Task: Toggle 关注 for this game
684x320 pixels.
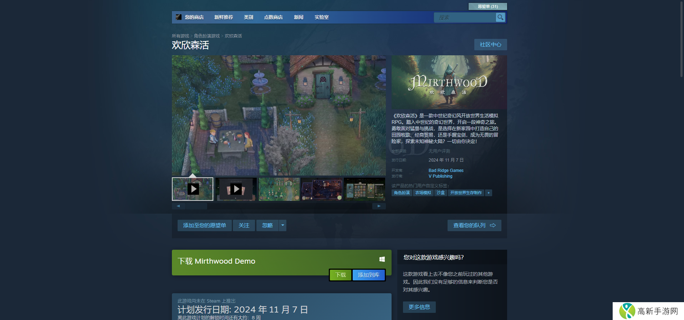Action: pyautogui.click(x=244, y=225)
